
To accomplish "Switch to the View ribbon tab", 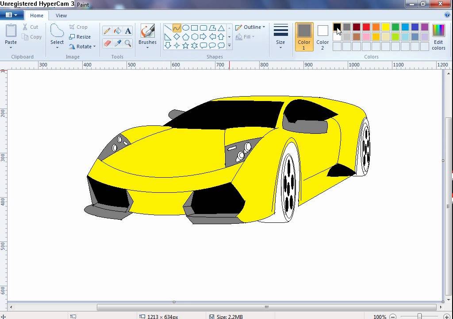I will point(61,16).
